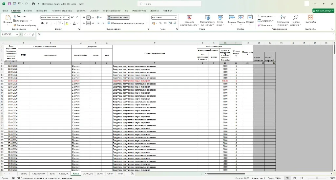Switch to the Отчет sheet tab
Image resolution: width=336 pixels, height=180 pixels.
click(110, 173)
